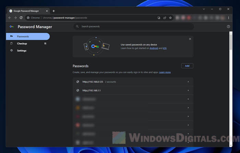Open the Checkup sidebar item
Image resolution: width=240 pixels, height=153 pixels.
coord(28,43)
